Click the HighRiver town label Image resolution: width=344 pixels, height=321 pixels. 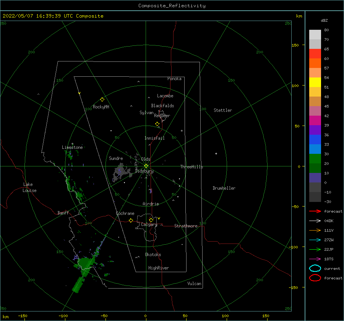[159, 268]
